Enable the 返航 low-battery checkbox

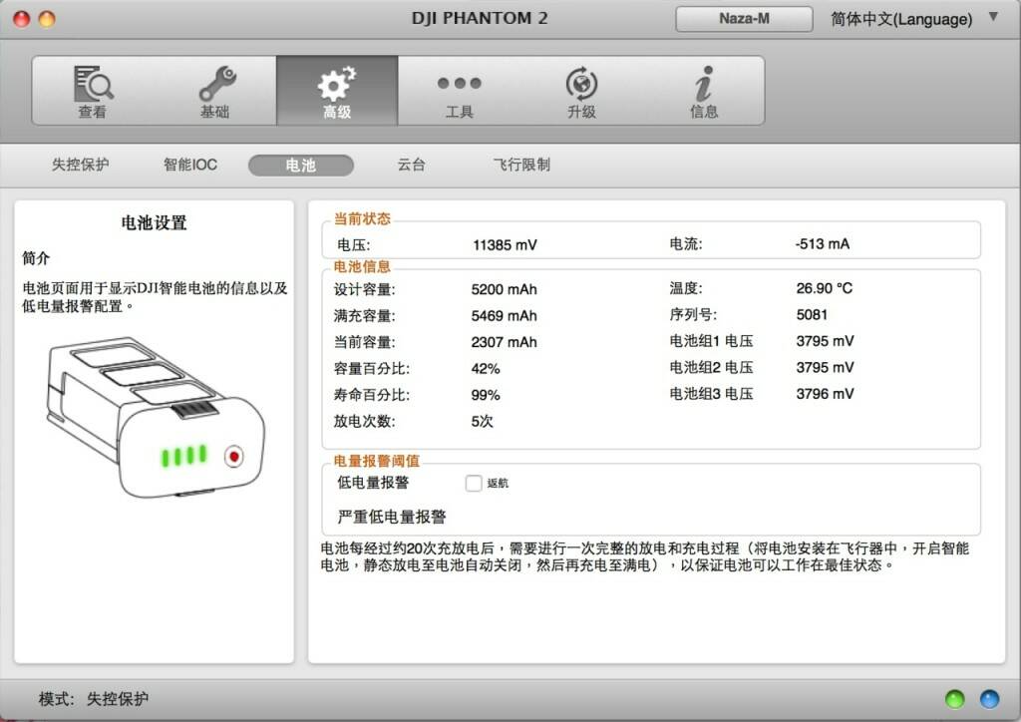coord(474,483)
